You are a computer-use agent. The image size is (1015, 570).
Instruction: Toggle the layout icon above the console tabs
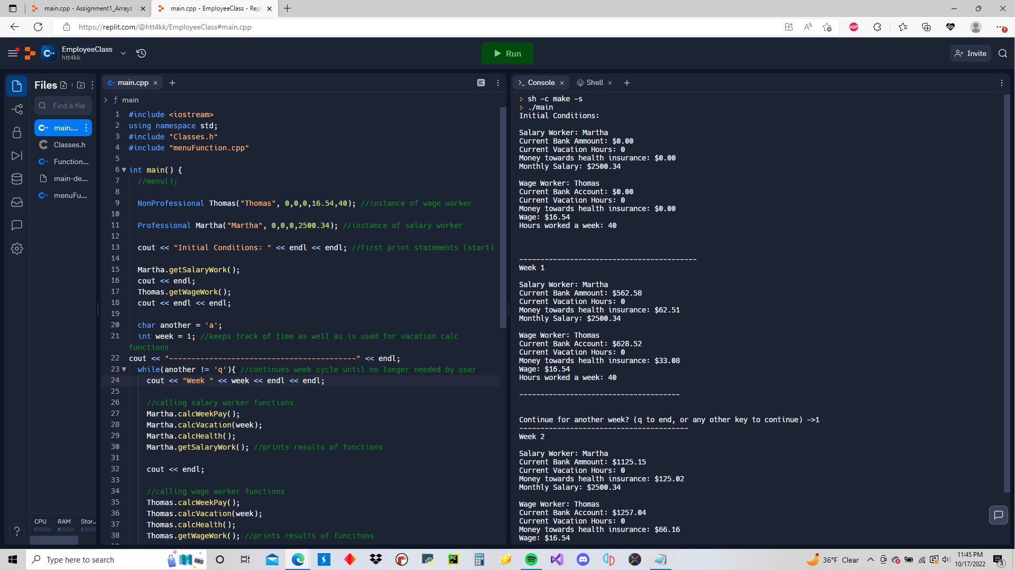[x=481, y=83]
